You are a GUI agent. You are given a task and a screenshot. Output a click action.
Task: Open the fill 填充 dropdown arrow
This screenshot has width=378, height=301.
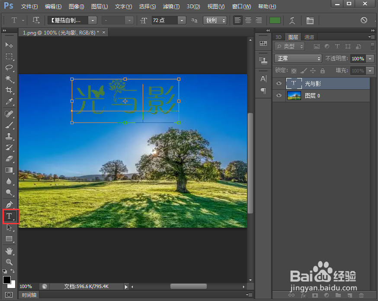pyautogui.click(x=370, y=71)
